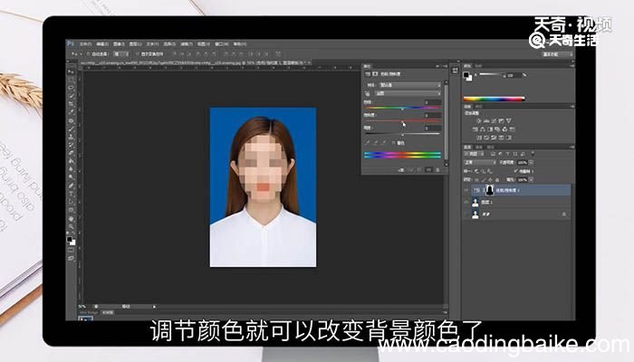Toggle the Auto-Select checkbox in options bar

[88, 53]
